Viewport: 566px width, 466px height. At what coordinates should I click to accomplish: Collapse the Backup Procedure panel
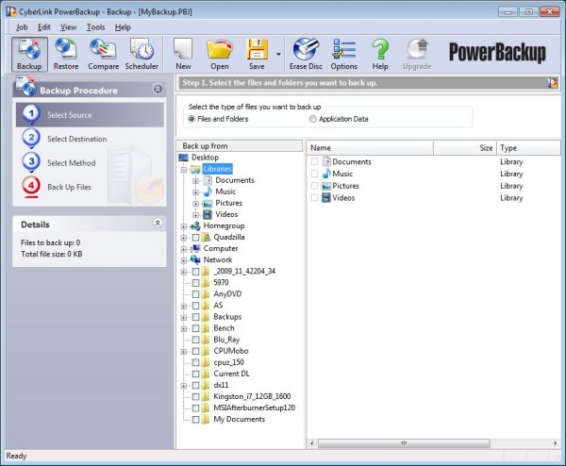(158, 89)
